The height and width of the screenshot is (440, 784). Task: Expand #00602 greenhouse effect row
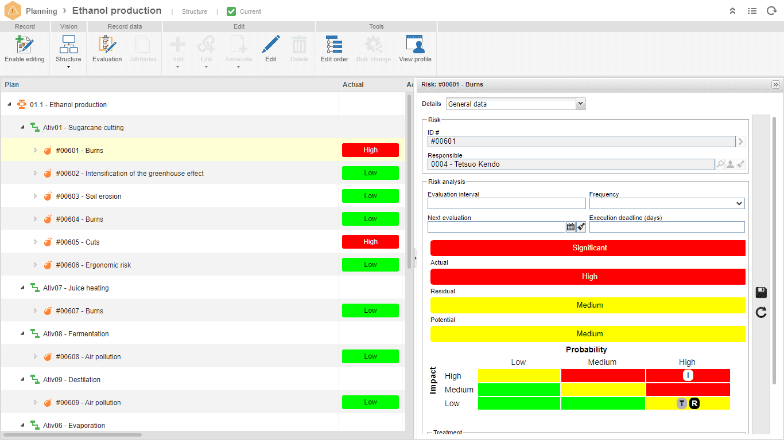[x=35, y=173]
